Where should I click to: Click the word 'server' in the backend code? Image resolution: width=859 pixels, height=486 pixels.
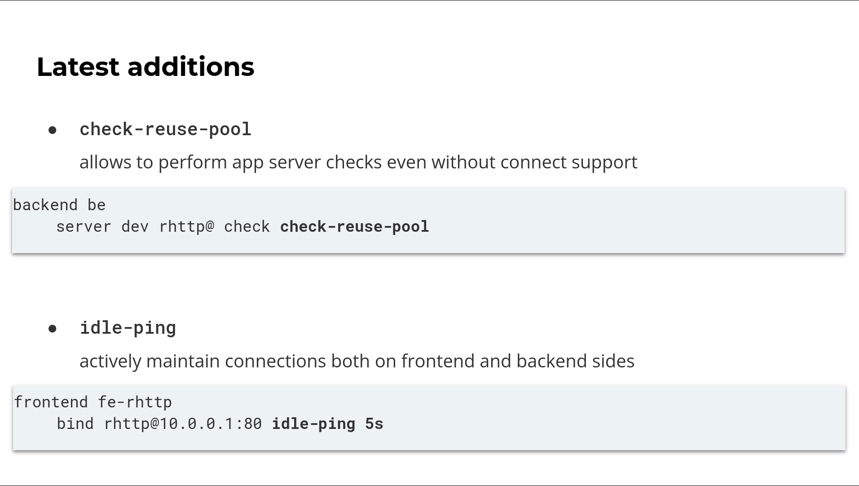[84, 226]
